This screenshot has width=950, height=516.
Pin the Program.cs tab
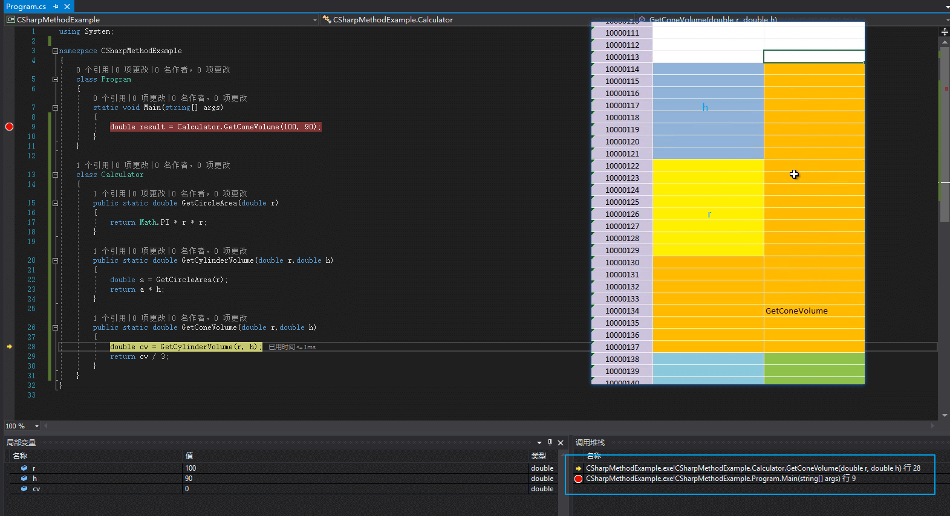point(56,7)
